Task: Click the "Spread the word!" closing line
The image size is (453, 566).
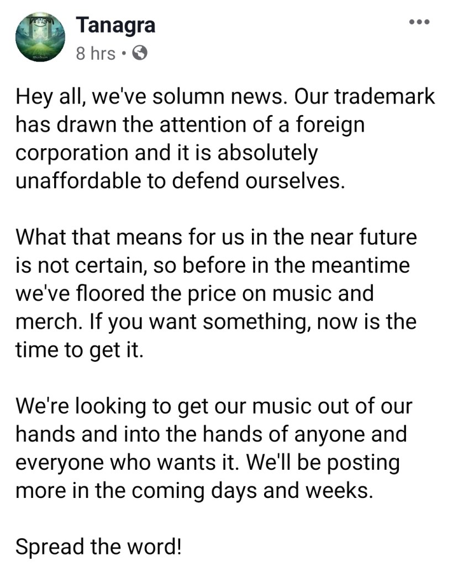Action: tap(98, 548)
